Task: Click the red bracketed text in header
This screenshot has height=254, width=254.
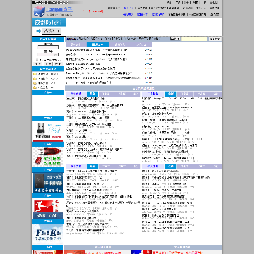Action: (92, 11)
